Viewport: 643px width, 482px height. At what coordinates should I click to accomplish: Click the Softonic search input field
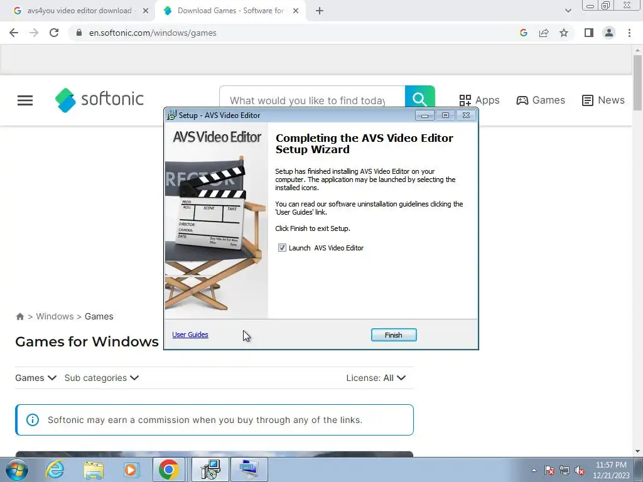312,100
